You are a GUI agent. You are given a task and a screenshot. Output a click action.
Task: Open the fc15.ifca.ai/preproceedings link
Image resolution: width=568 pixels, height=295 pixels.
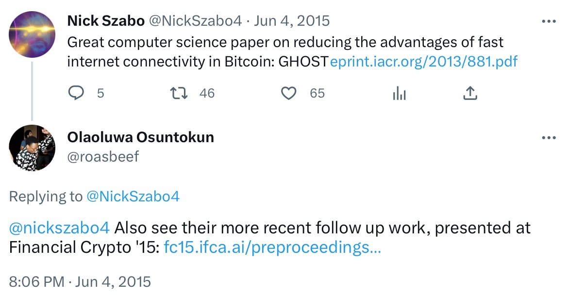pyautogui.click(x=272, y=247)
